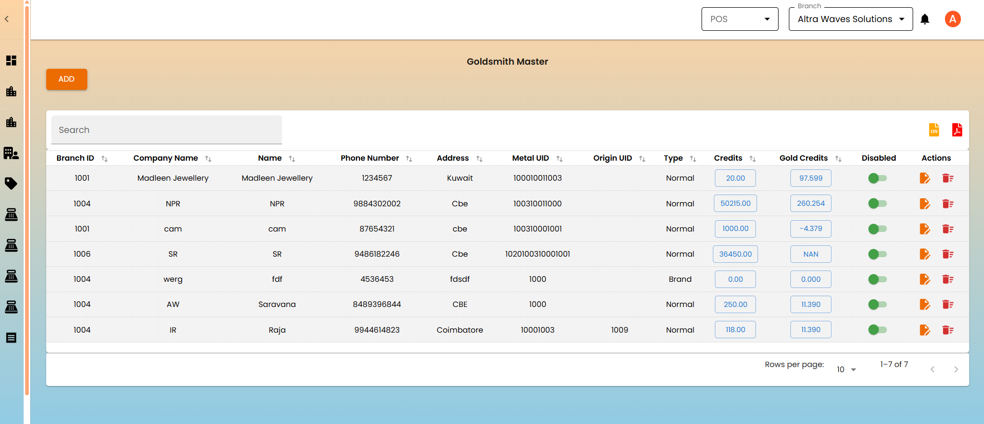The height and width of the screenshot is (424, 984).
Task: Go to next table page
Action: (956, 370)
